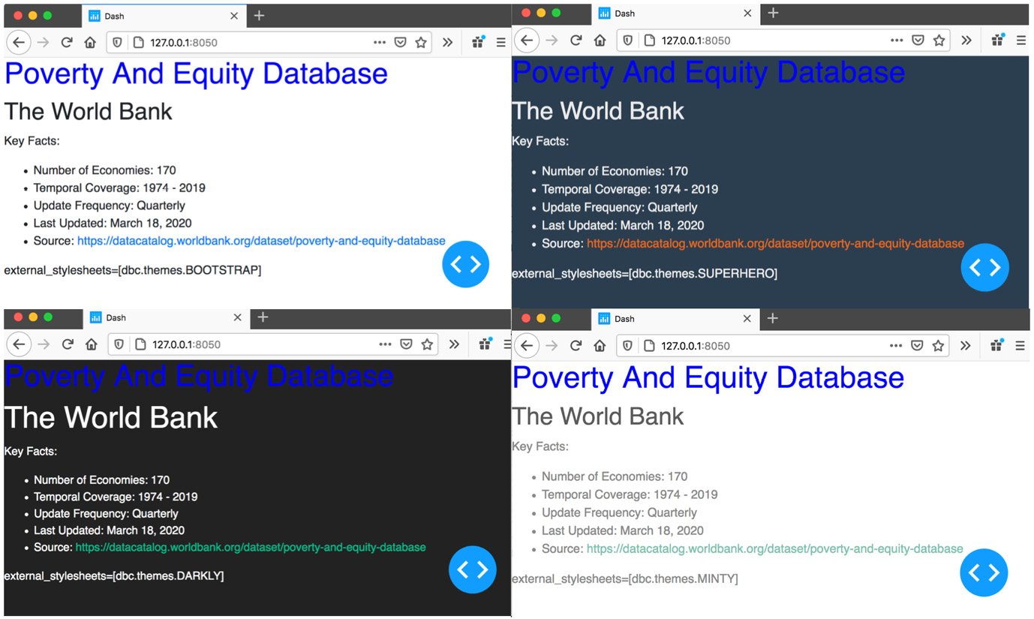The width and height of the screenshot is (1034, 619).
Task: Close the Dash tab in DARKLY window
Action: [x=237, y=318]
